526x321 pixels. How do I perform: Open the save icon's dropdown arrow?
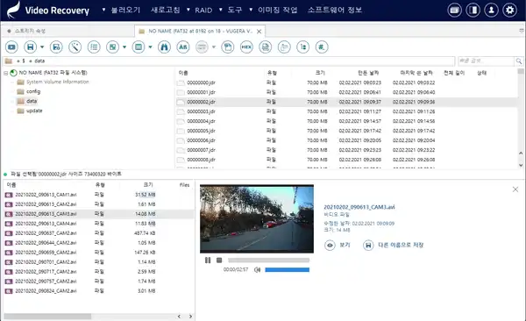pyautogui.click(x=42, y=47)
